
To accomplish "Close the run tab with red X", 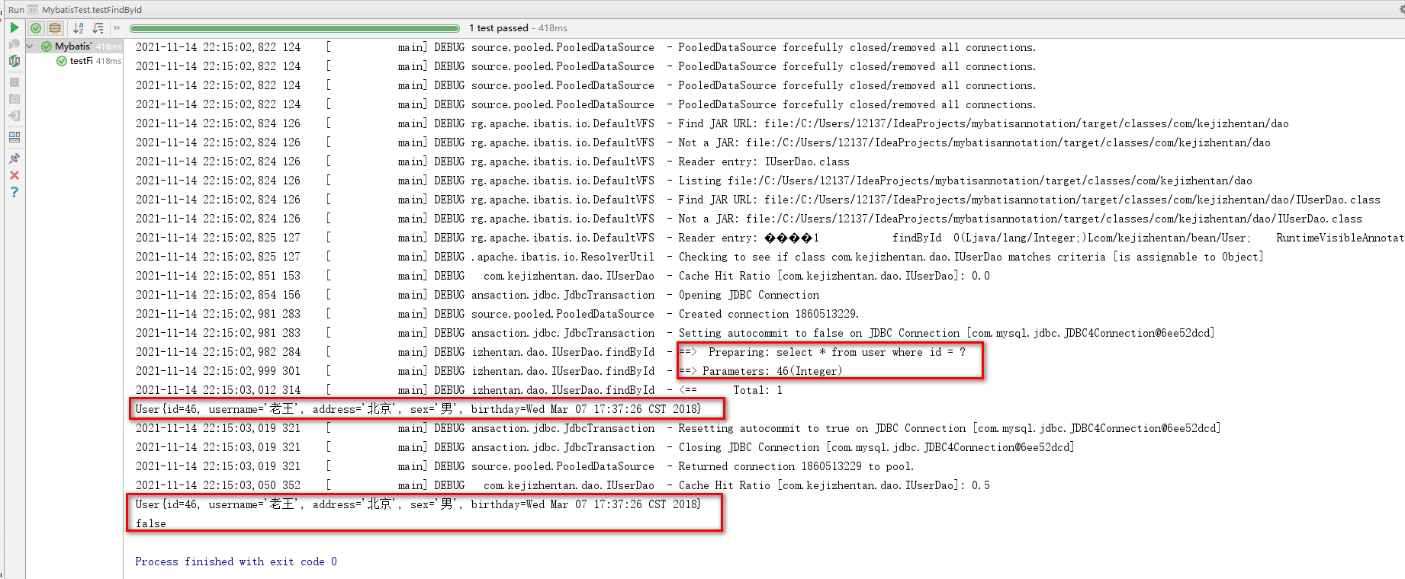I will pyautogui.click(x=14, y=175).
